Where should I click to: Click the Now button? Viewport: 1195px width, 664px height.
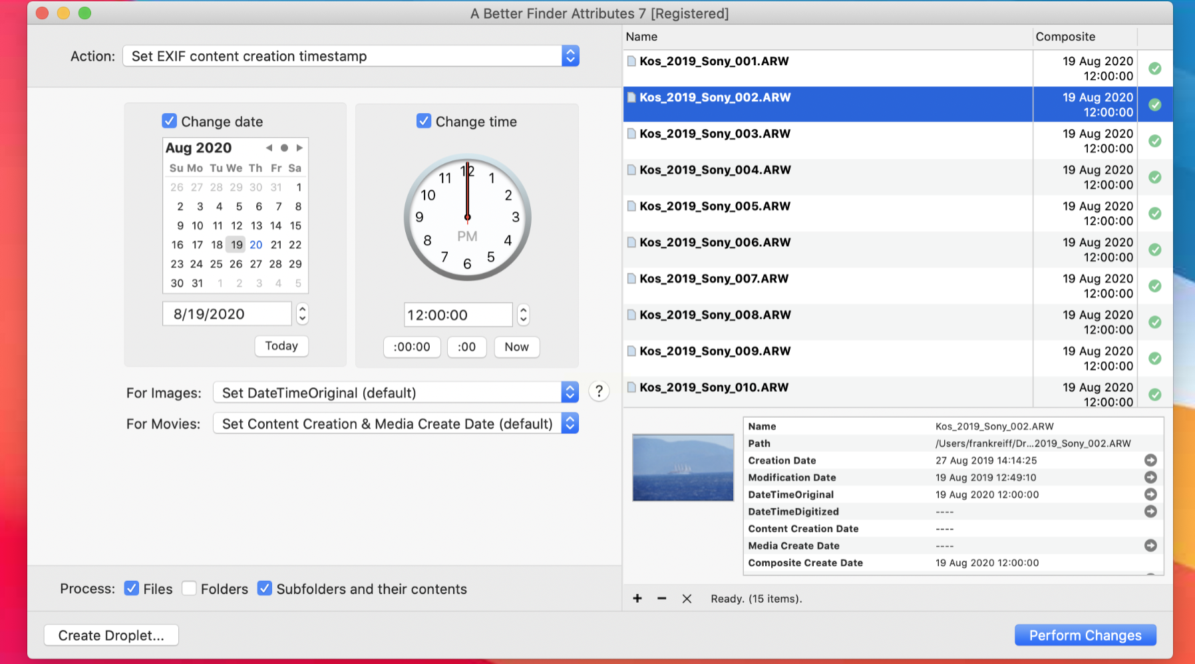[516, 347]
